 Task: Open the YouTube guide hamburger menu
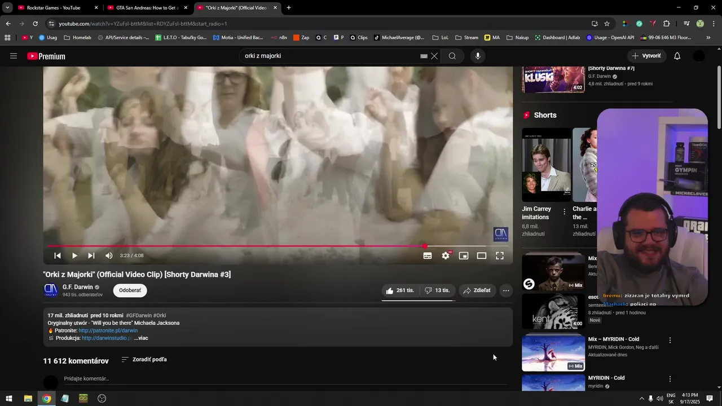tap(14, 56)
